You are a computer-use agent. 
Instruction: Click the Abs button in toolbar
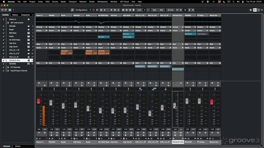click(161, 10)
